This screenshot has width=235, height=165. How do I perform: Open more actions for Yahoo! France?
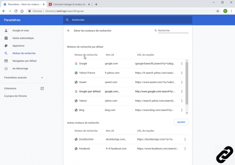coord(182,73)
